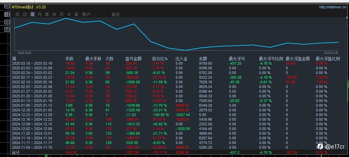Screen dimensions: 349x157
Task: Open the M tab
Action: point(69,14)
